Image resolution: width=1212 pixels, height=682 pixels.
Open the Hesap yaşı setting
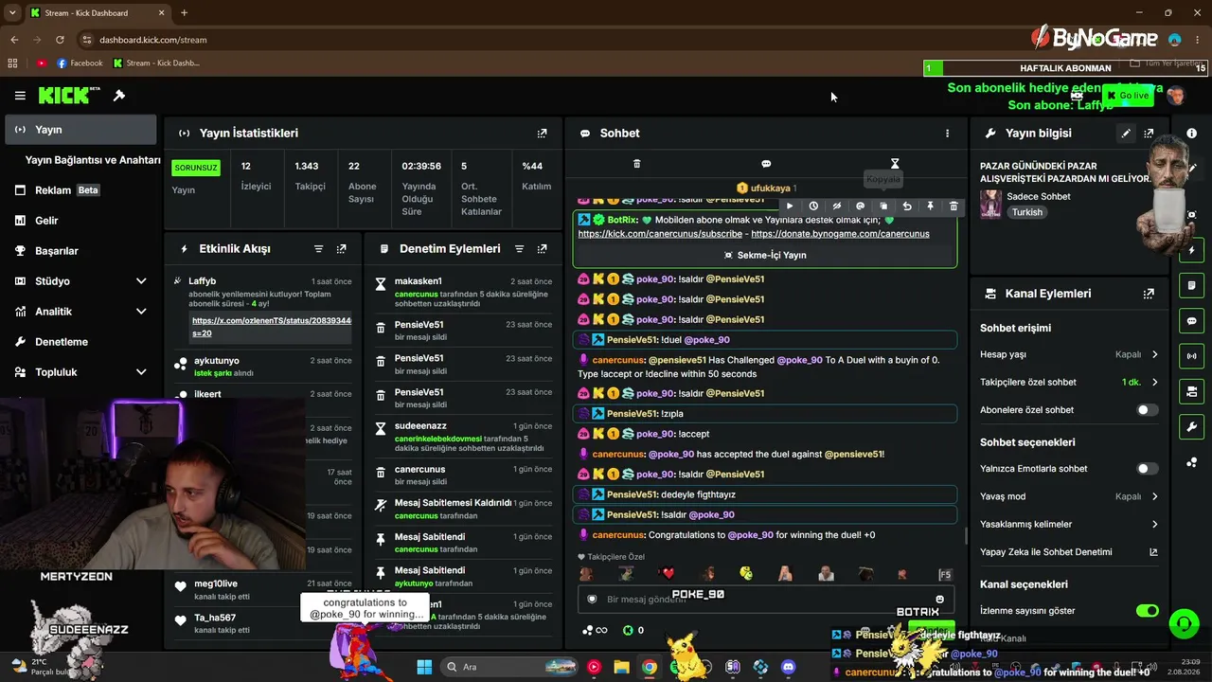(1069, 354)
